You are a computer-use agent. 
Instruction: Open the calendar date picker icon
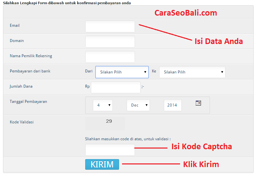(x=198, y=103)
